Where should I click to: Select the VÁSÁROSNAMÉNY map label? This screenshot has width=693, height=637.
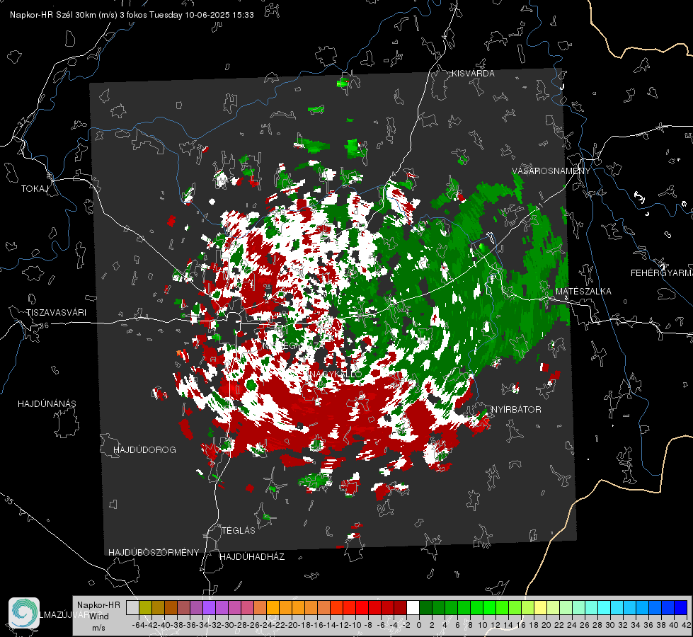551,171
